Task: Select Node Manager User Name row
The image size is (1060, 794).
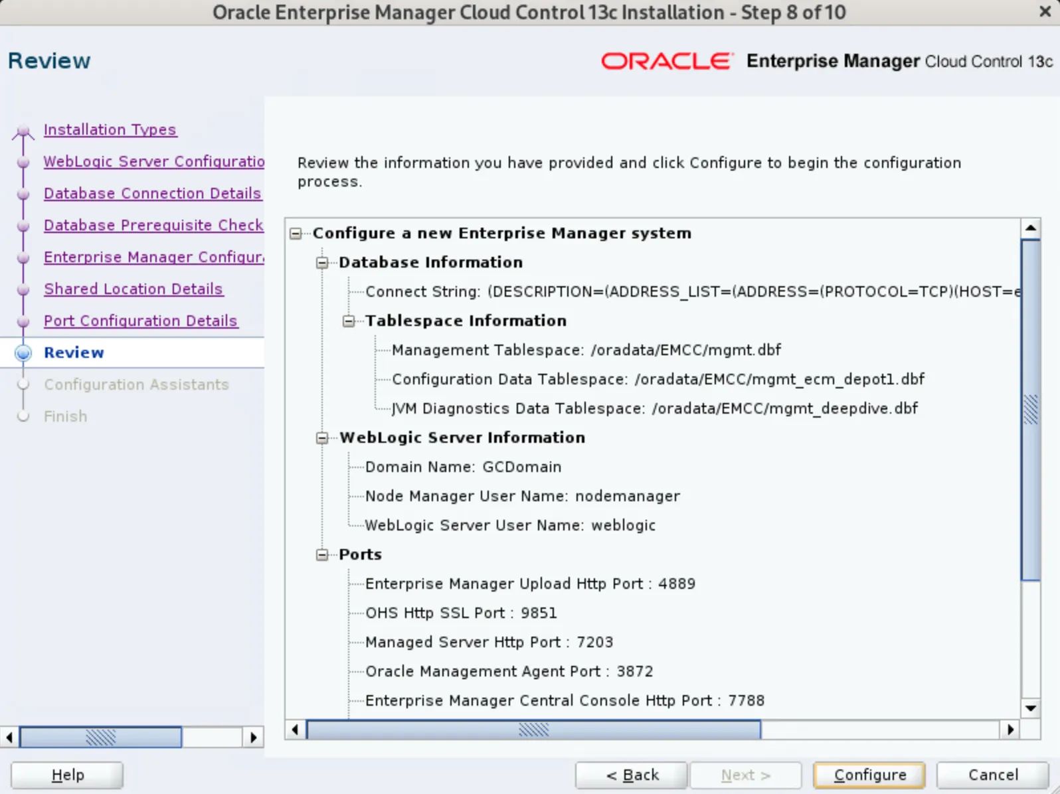Action: 523,497
